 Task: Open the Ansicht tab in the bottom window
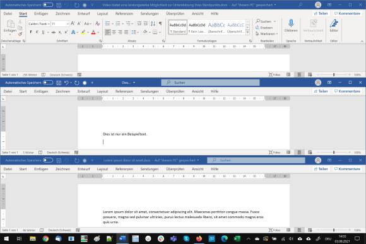(x=198, y=169)
